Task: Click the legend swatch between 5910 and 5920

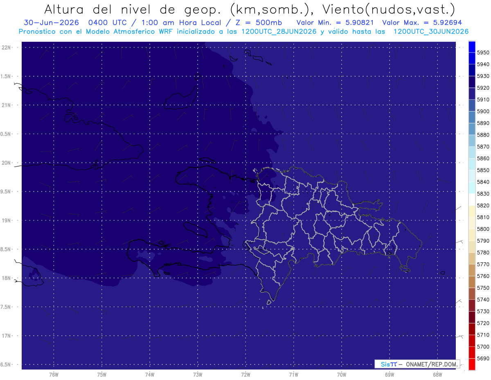Action: 472,94
